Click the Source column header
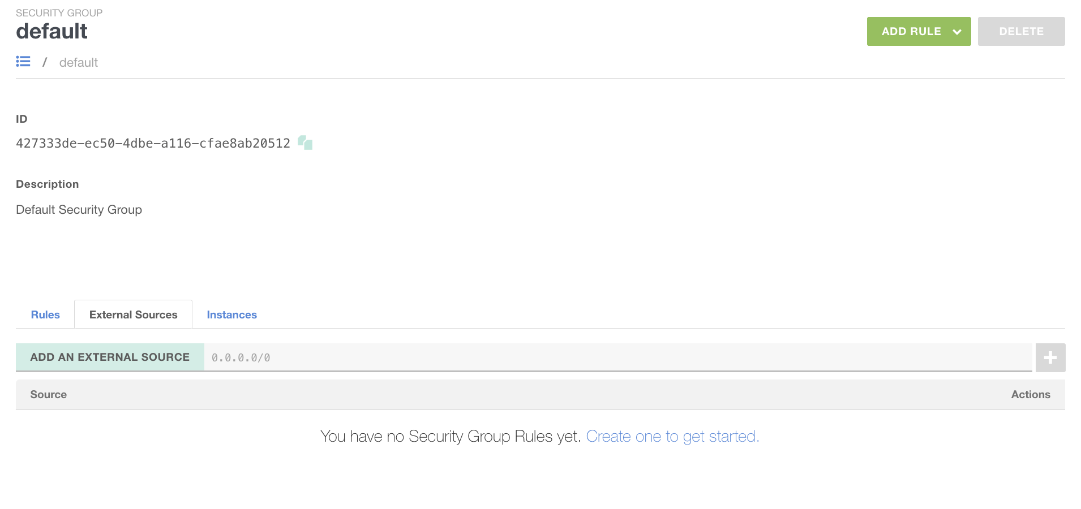 [x=49, y=395]
